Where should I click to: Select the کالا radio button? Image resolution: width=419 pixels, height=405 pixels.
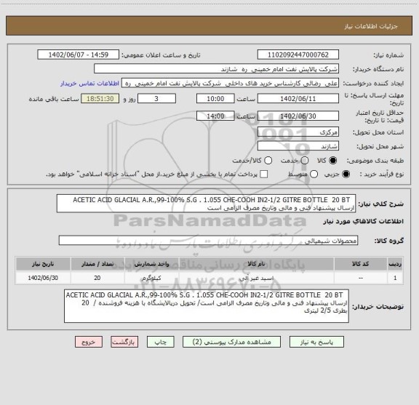[x=333, y=161]
